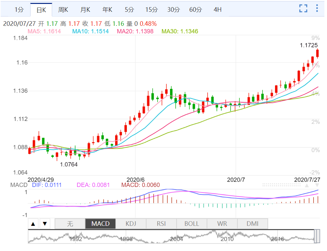Click the 2020/7/27 x-axis date label
327x251 pixels.
click(307, 180)
